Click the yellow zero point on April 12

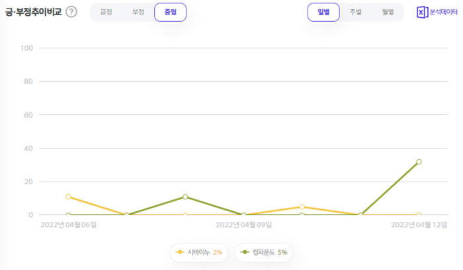click(x=419, y=215)
